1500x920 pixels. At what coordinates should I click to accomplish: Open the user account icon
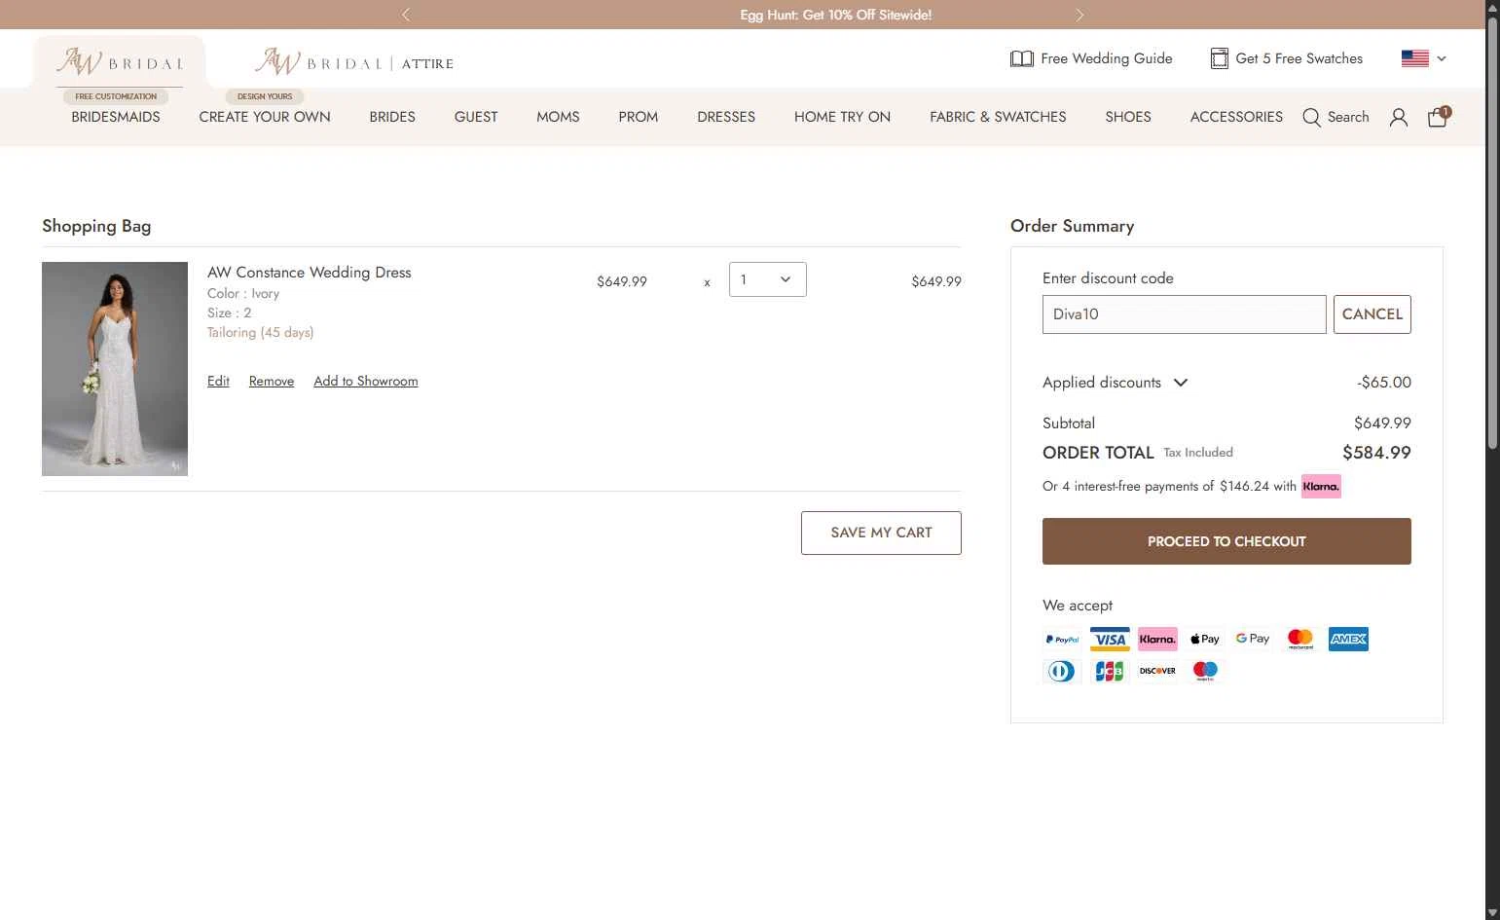pyautogui.click(x=1399, y=118)
